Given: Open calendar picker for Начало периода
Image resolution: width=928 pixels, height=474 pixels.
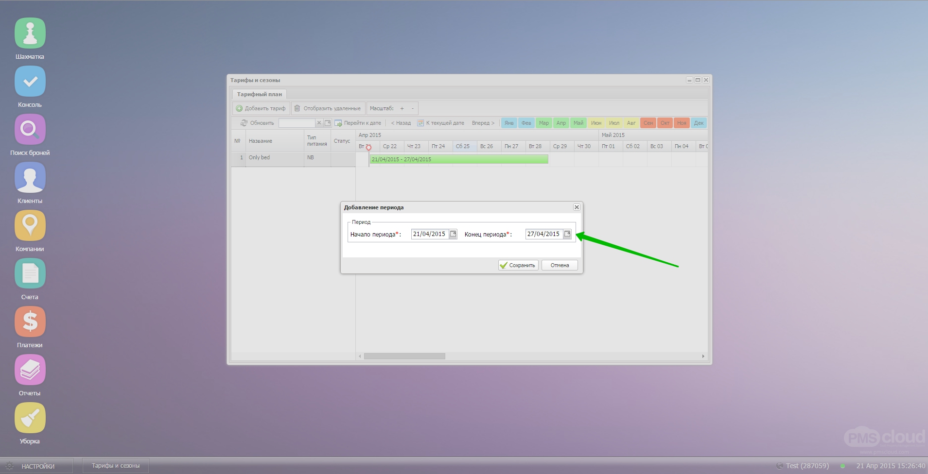Looking at the screenshot, I should click(453, 234).
